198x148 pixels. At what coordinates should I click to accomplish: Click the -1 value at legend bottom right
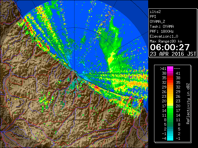coord(178,138)
